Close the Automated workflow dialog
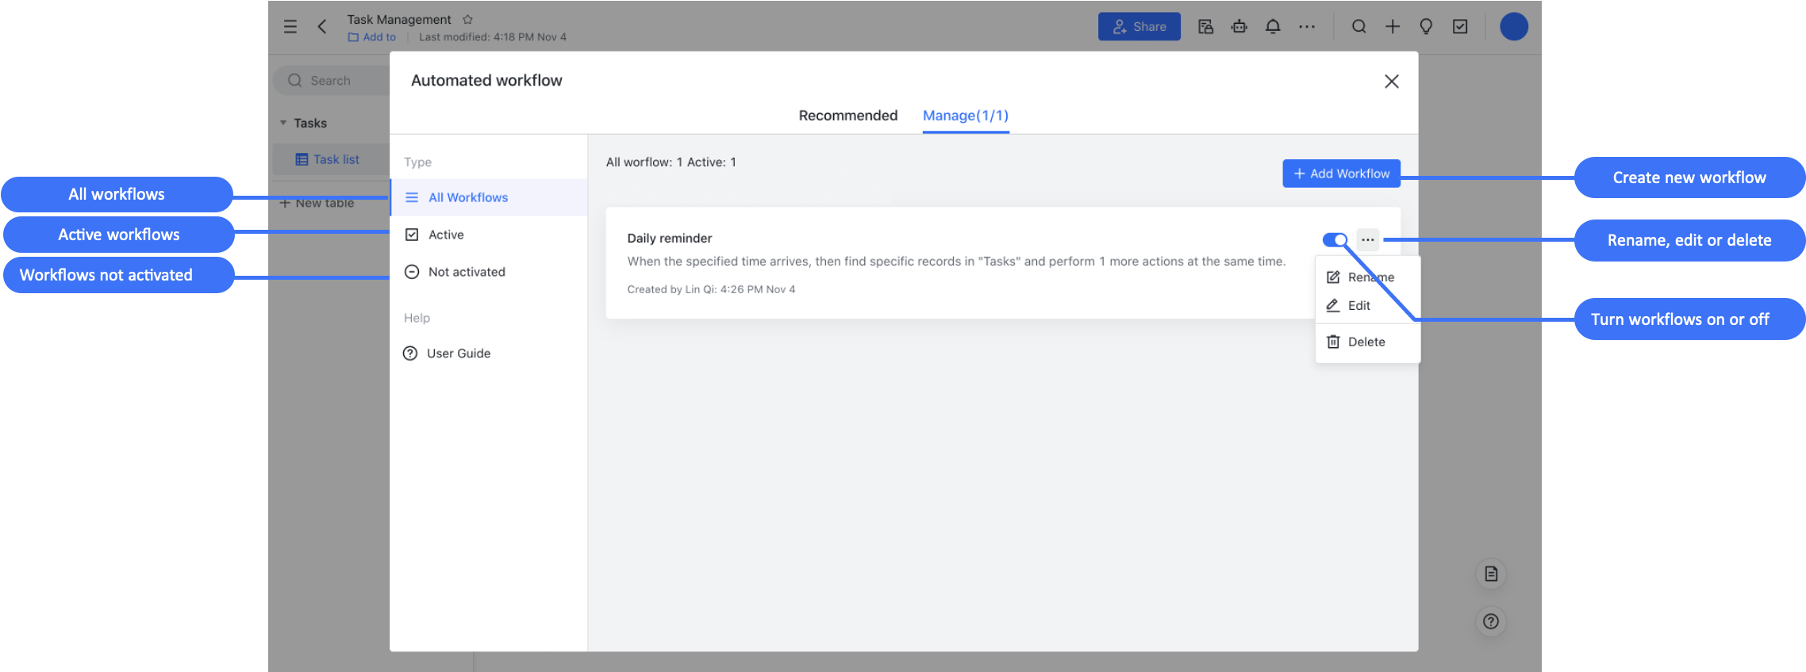 point(1391,82)
